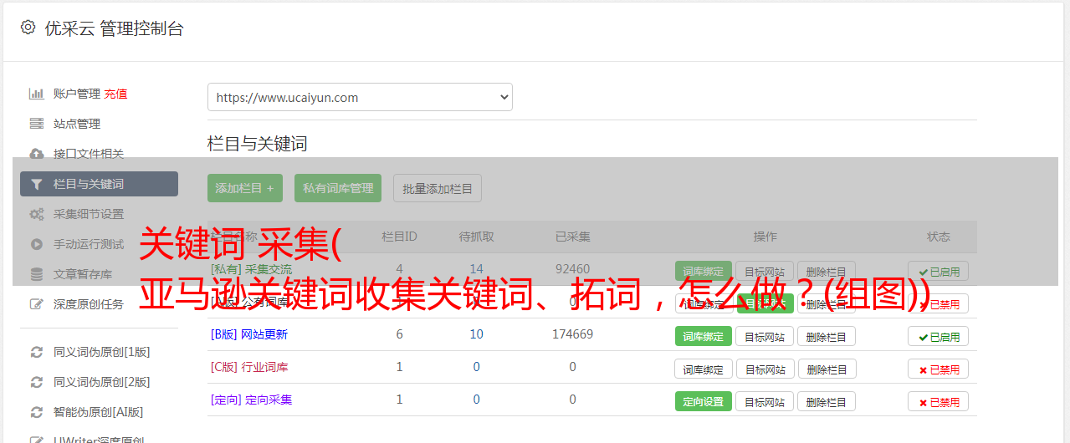Open 站点管理 via its server icon

(x=36, y=124)
